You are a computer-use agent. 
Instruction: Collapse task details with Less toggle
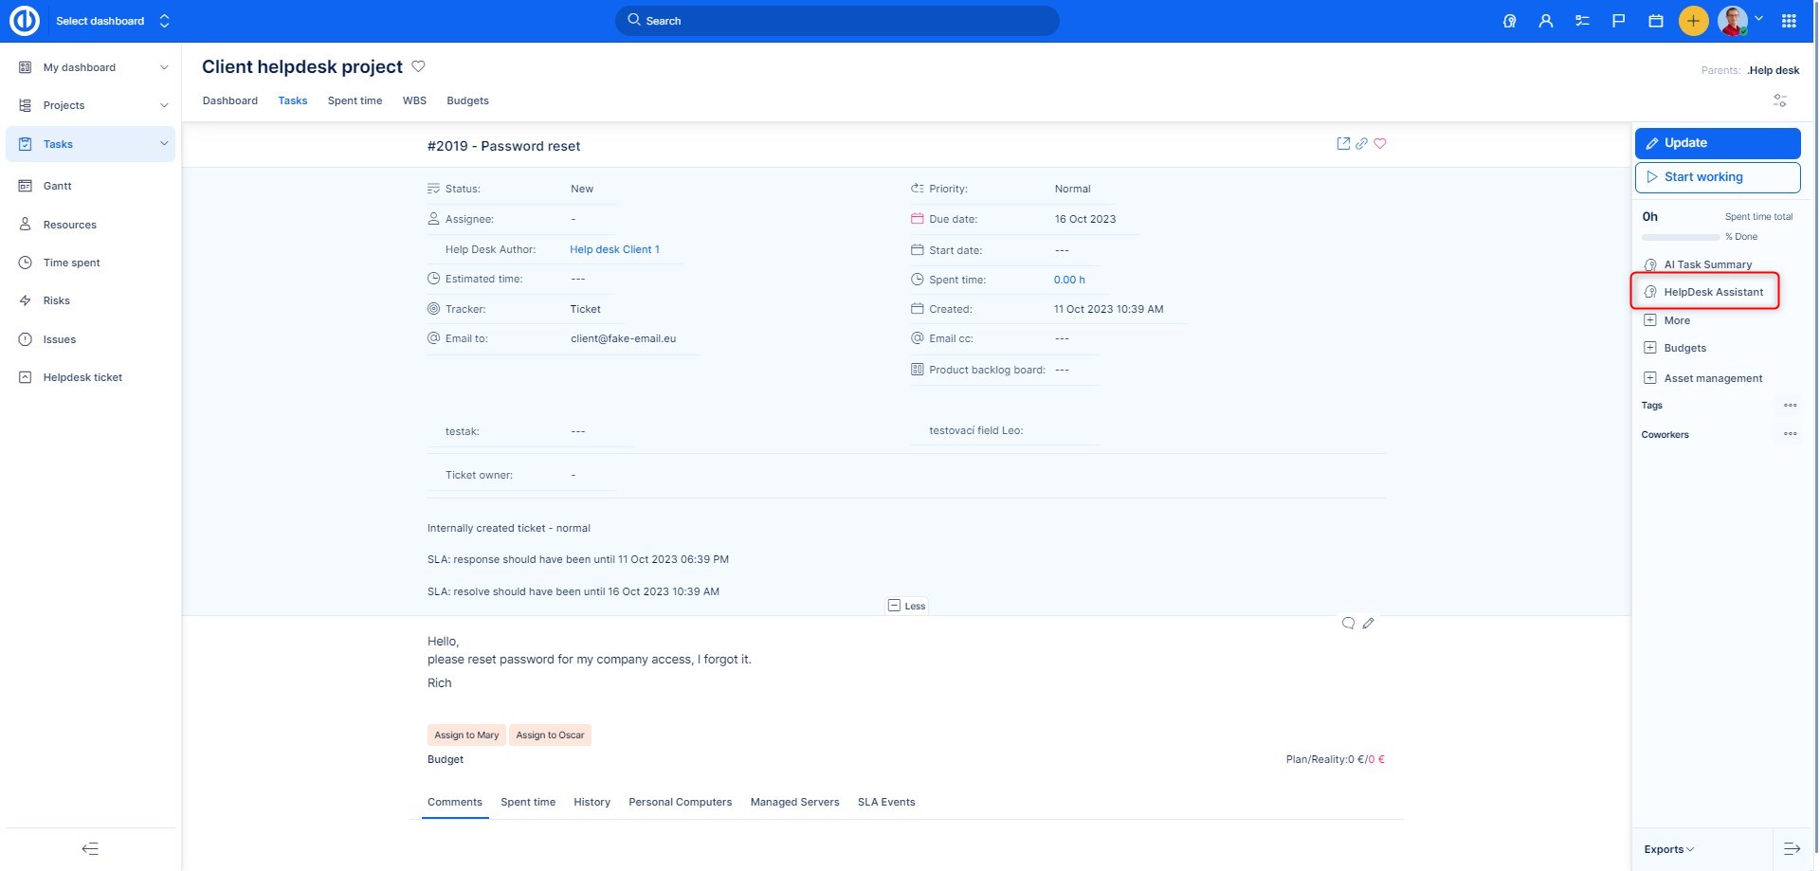(x=906, y=606)
